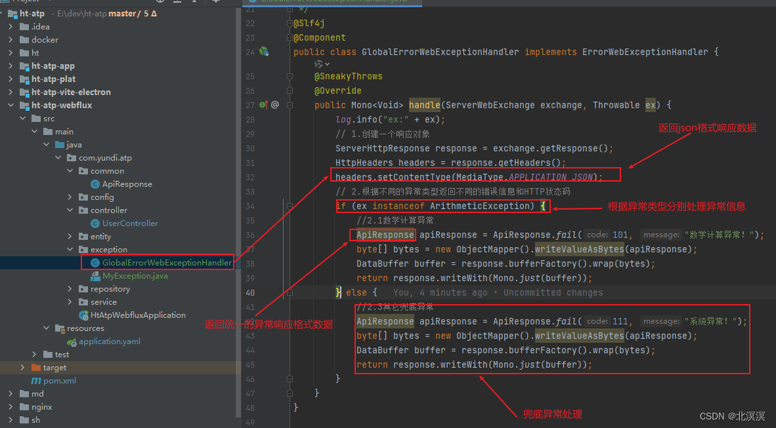The image size is (776, 428).
Task: Expand the nginx folder
Action: pyautogui.click(x=11, y=407)
